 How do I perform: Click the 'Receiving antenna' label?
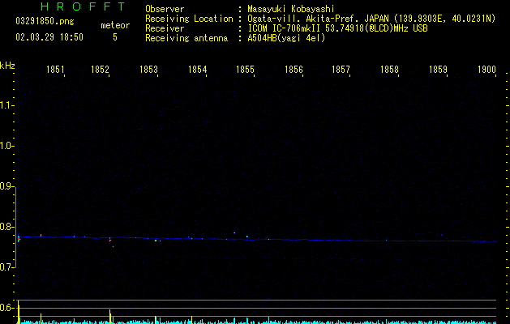tap(186, 38)
